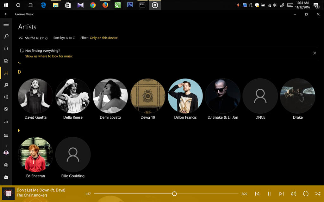The image size is (324, 202).
Task: Open Dewa 19 artist image
Action: pyautogui.click(x=148, y=96)
